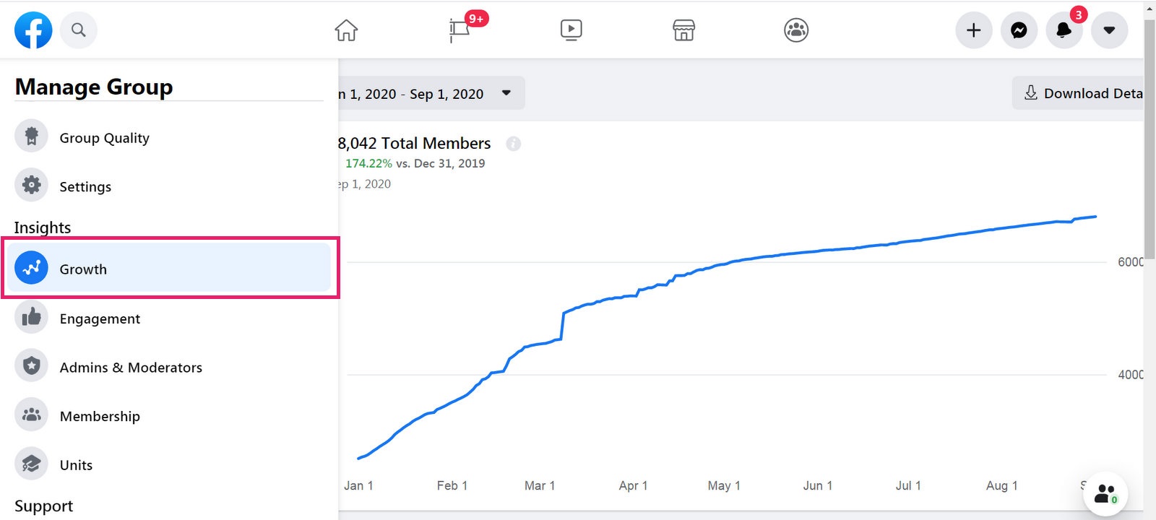The image size is (1156, 520).
Task: Click the Admins & Moderators shield icon
Action: 31,366
